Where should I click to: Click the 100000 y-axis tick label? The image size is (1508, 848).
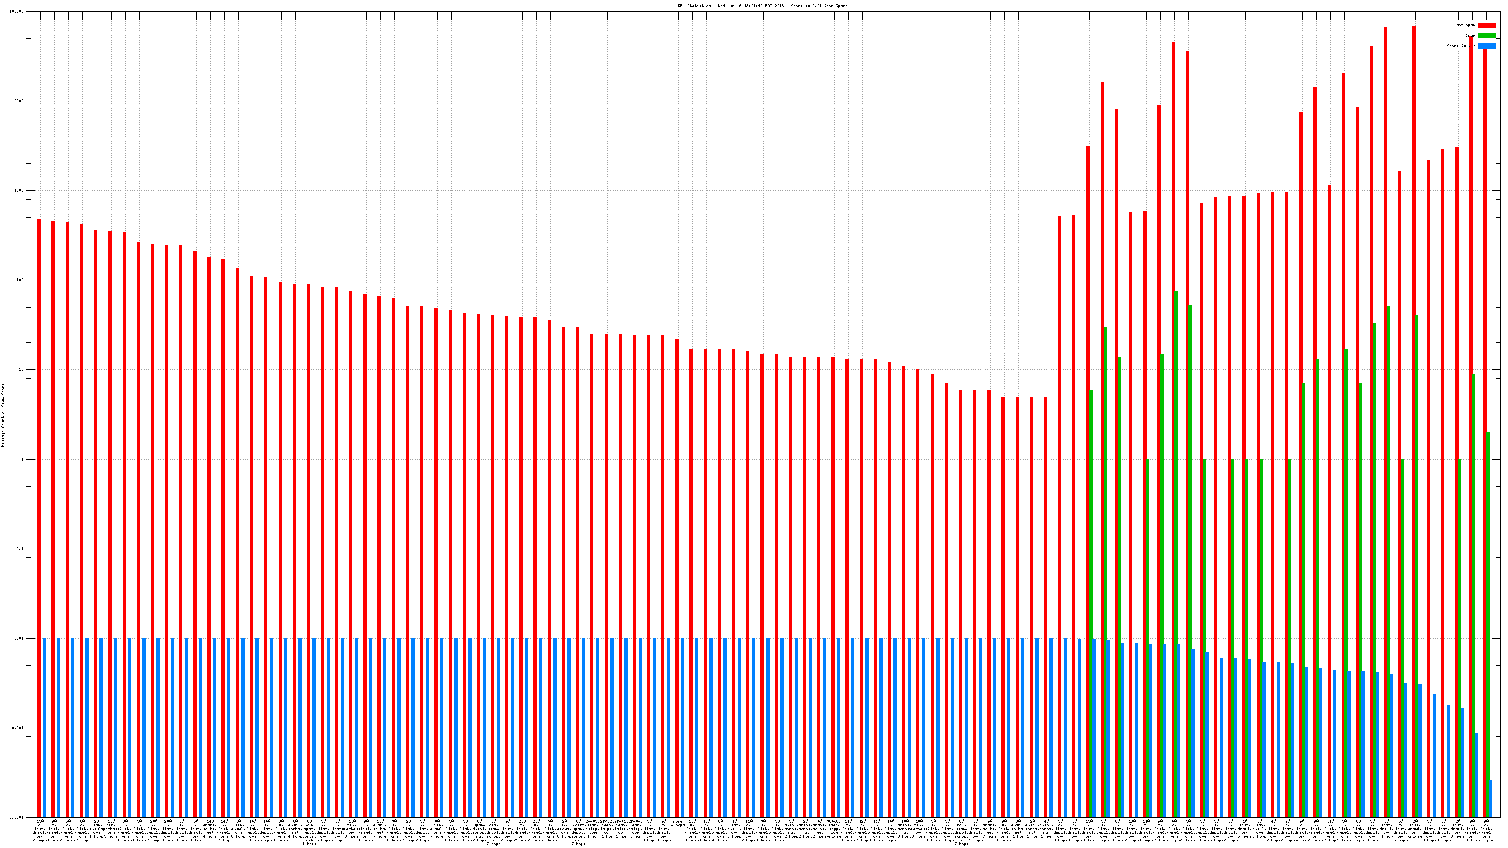tap(17, 12)
